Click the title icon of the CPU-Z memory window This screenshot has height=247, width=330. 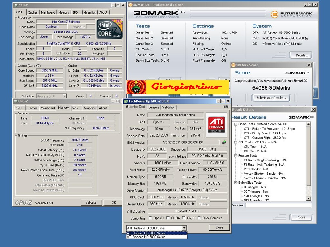click(16, 101)
